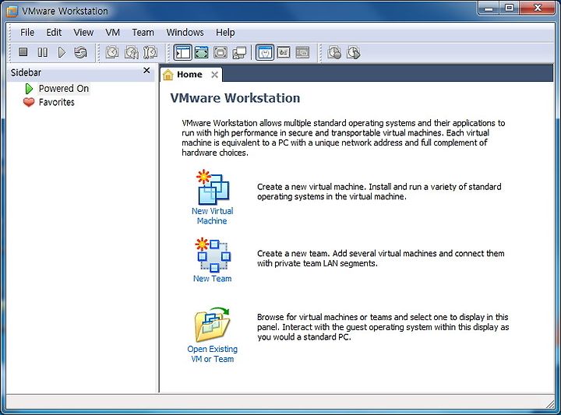Click the Revert to Snapshot icon
This screenshot has width=561, height=415.
click(132, 52)
